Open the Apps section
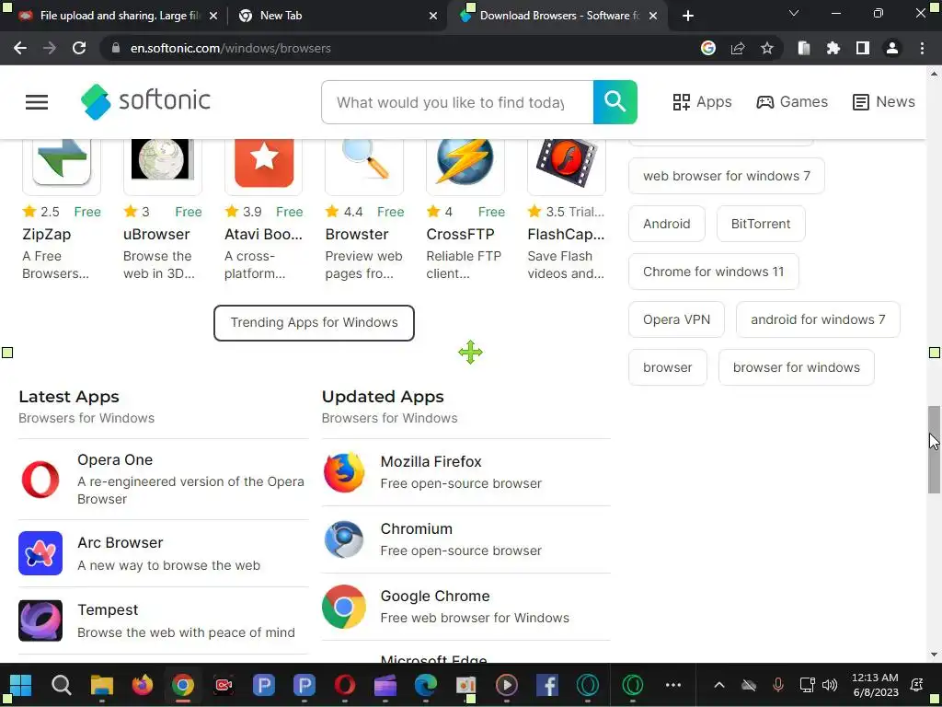Viewport: 942px width, 707px height. (702, 101)
